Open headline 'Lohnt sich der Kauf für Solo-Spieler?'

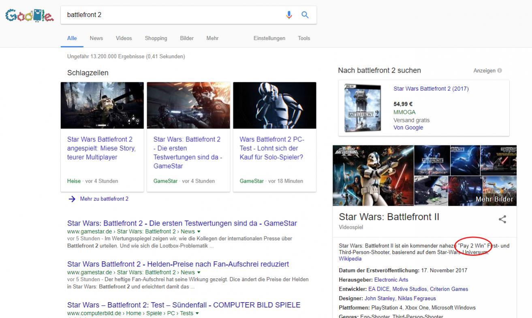[x=272, y=148]
